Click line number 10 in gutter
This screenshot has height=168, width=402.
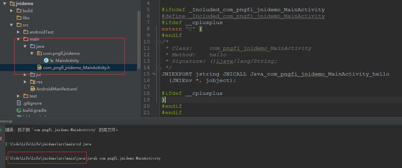click(x=147, y=42)
